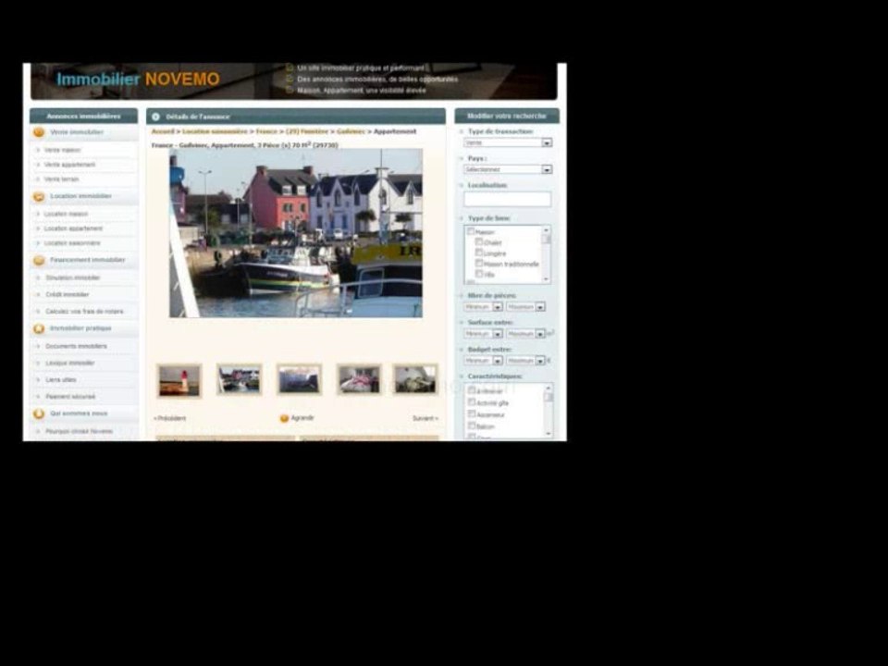Open Pays Sélectionnez dropdown

(508, 170)
